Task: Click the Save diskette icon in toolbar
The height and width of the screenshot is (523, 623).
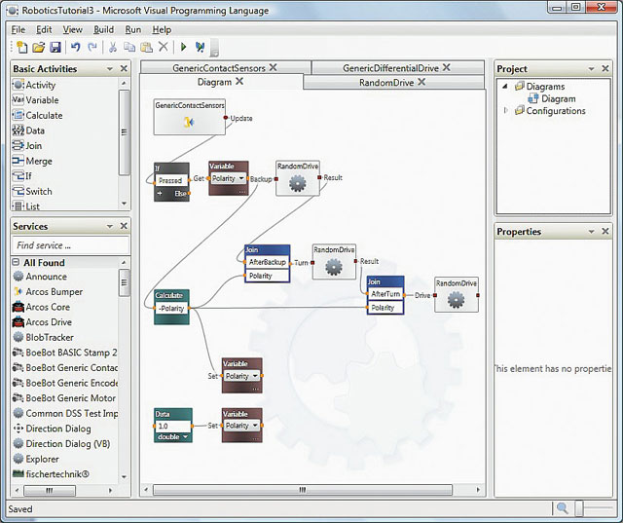Action: (x=55, y=47)
